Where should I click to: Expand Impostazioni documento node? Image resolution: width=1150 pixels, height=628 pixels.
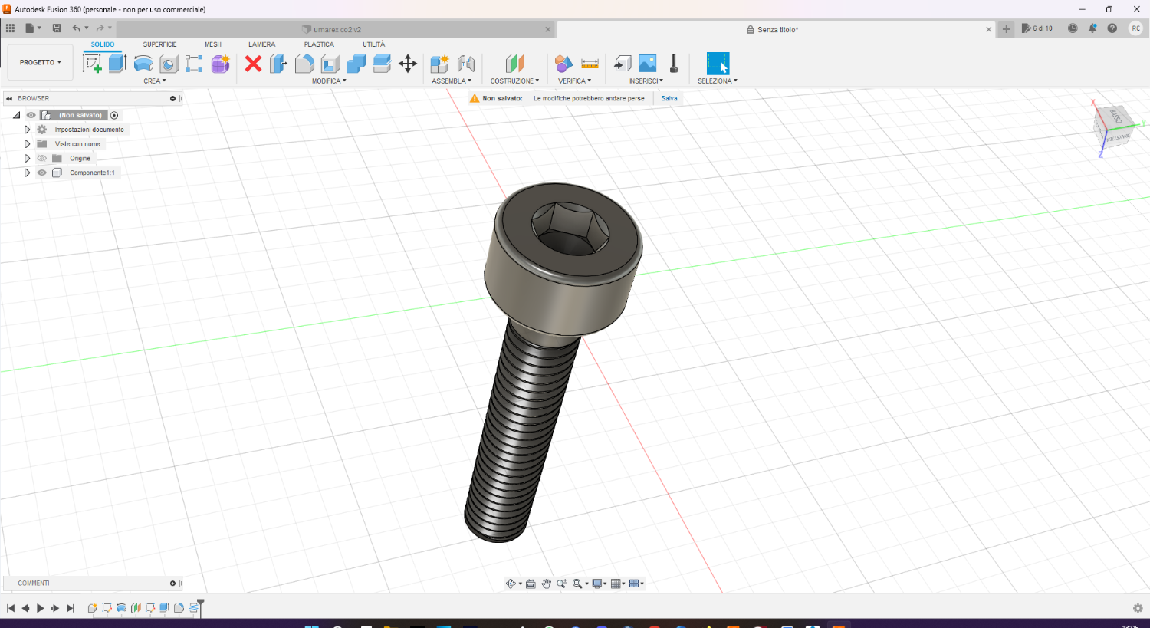pos(27,130)
